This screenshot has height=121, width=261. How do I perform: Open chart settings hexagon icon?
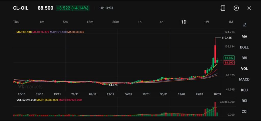click(236, 8)
